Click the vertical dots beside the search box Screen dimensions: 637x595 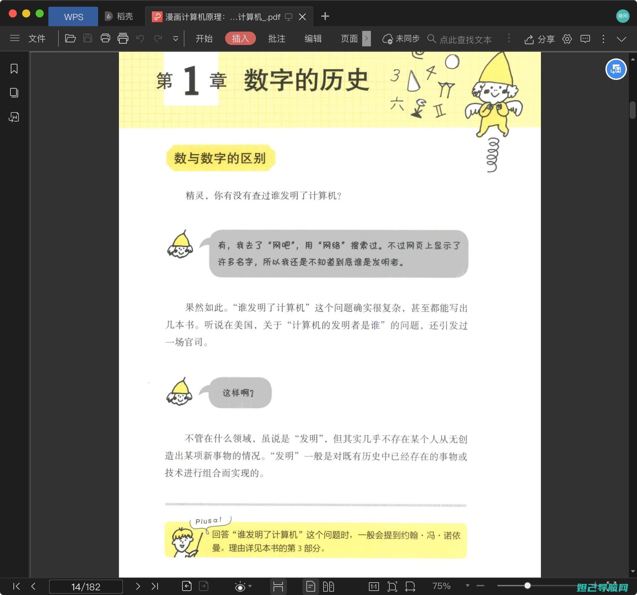point(509,39)
